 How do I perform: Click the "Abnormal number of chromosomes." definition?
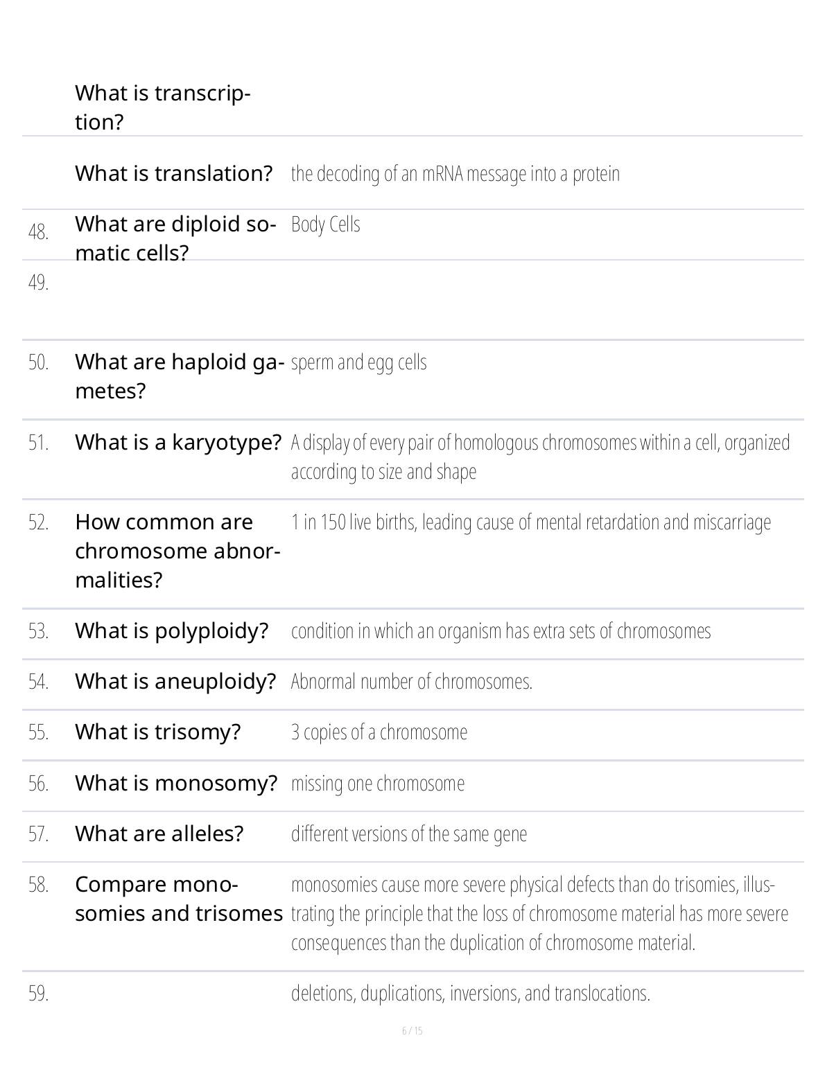tap(411, 682)
